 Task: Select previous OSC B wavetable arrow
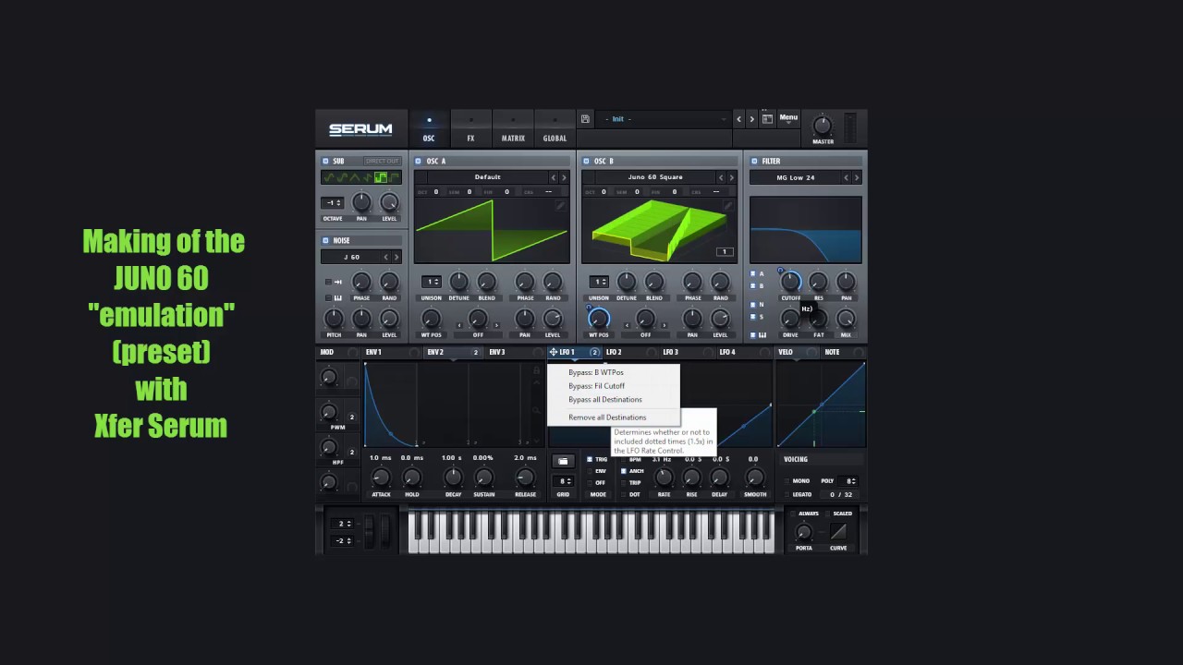(721, 177)
